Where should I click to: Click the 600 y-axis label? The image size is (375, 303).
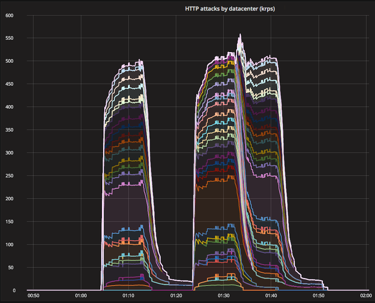pos(9,15)
